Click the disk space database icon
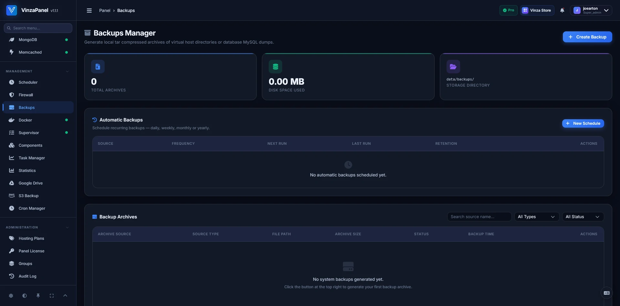The width and height of the screenshot is (620, 306). 275,67
